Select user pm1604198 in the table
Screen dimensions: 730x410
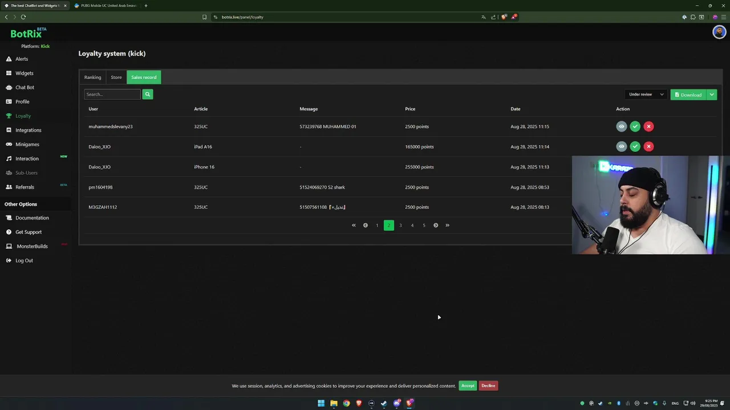point(100,187)
